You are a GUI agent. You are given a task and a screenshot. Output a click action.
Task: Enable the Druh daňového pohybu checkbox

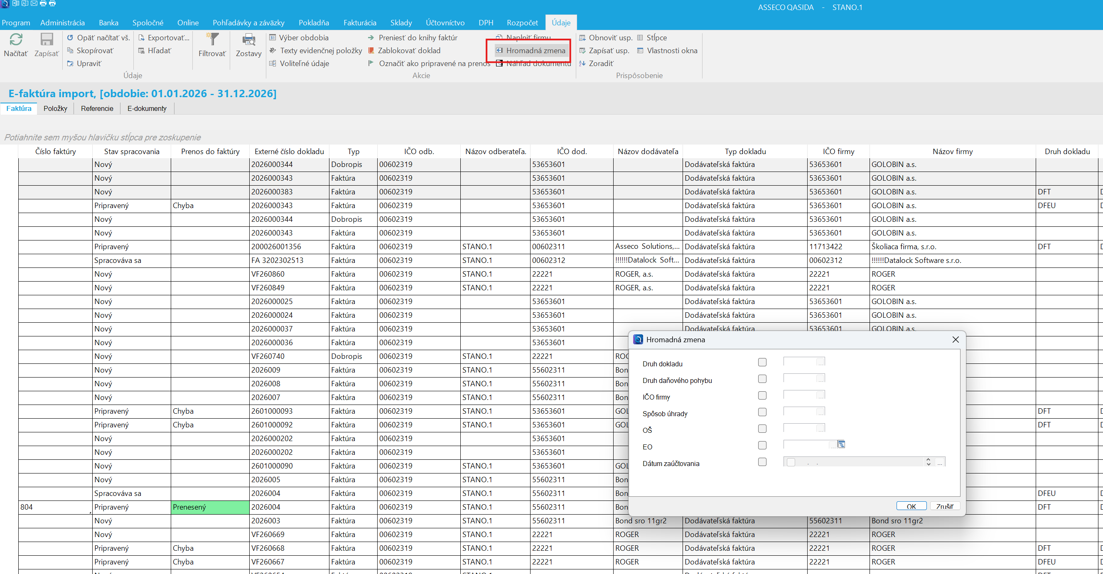coord(762,379)
